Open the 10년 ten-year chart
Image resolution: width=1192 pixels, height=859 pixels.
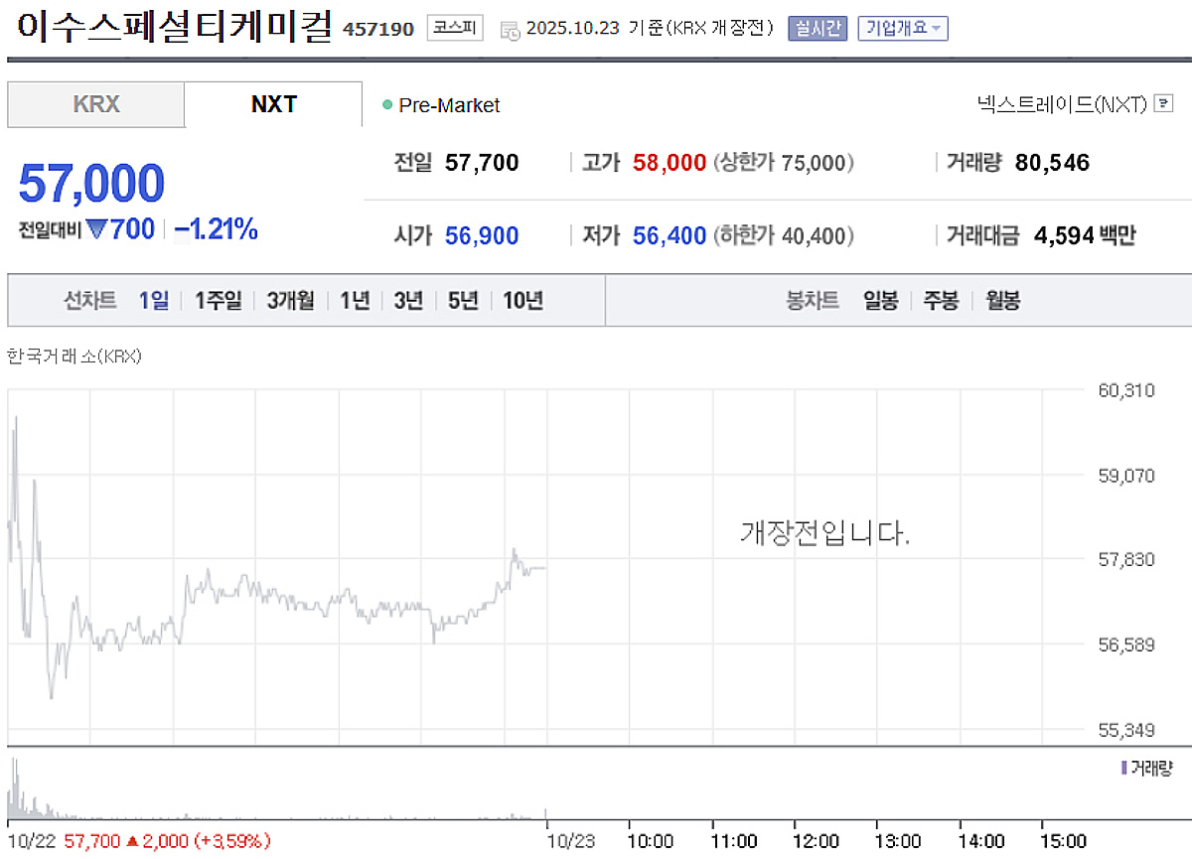521,300
